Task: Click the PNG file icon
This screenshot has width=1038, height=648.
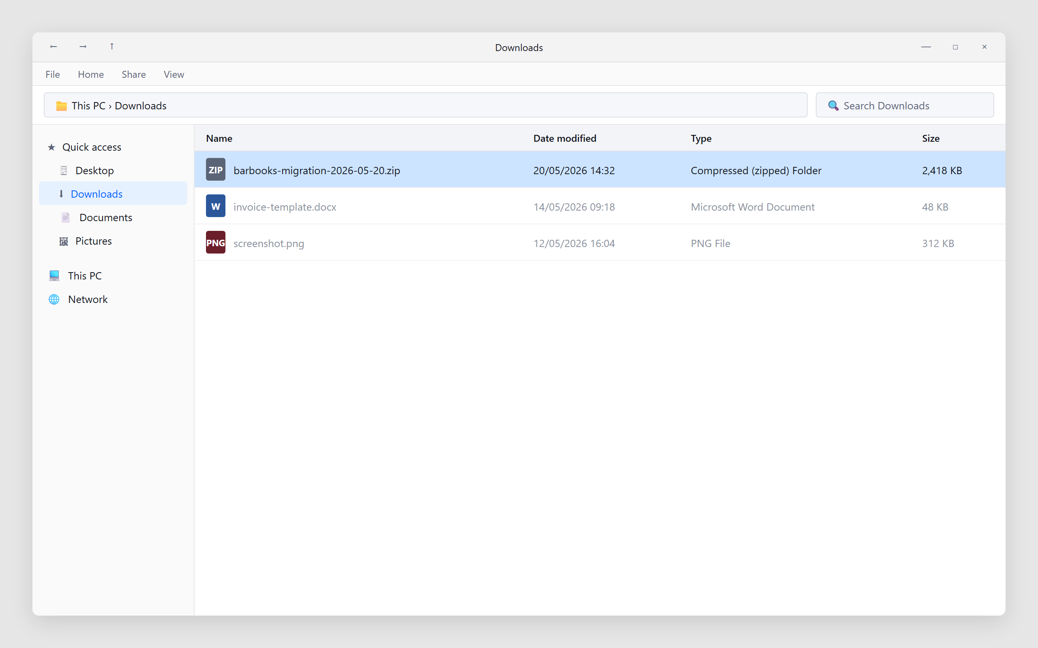Action: pyautogui.click(x=215, y=243)
